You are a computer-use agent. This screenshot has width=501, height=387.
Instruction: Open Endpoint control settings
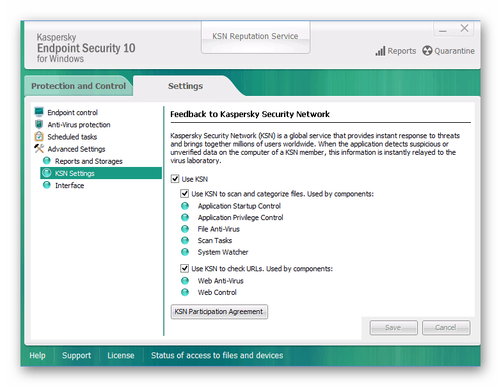coord(72,113)
